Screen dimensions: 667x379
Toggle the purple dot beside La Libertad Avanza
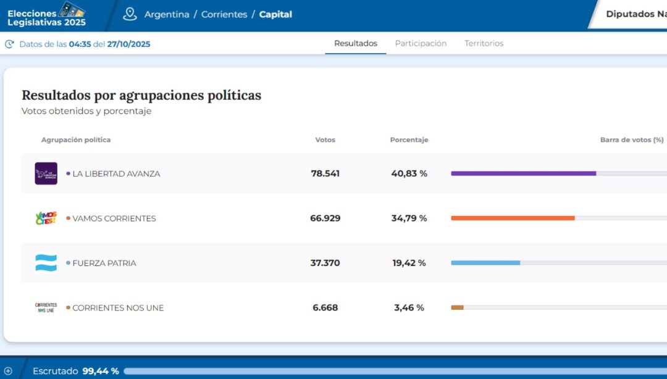[69, 173]
